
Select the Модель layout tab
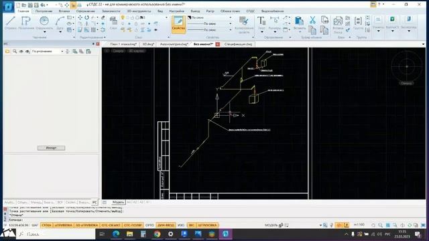118,202
